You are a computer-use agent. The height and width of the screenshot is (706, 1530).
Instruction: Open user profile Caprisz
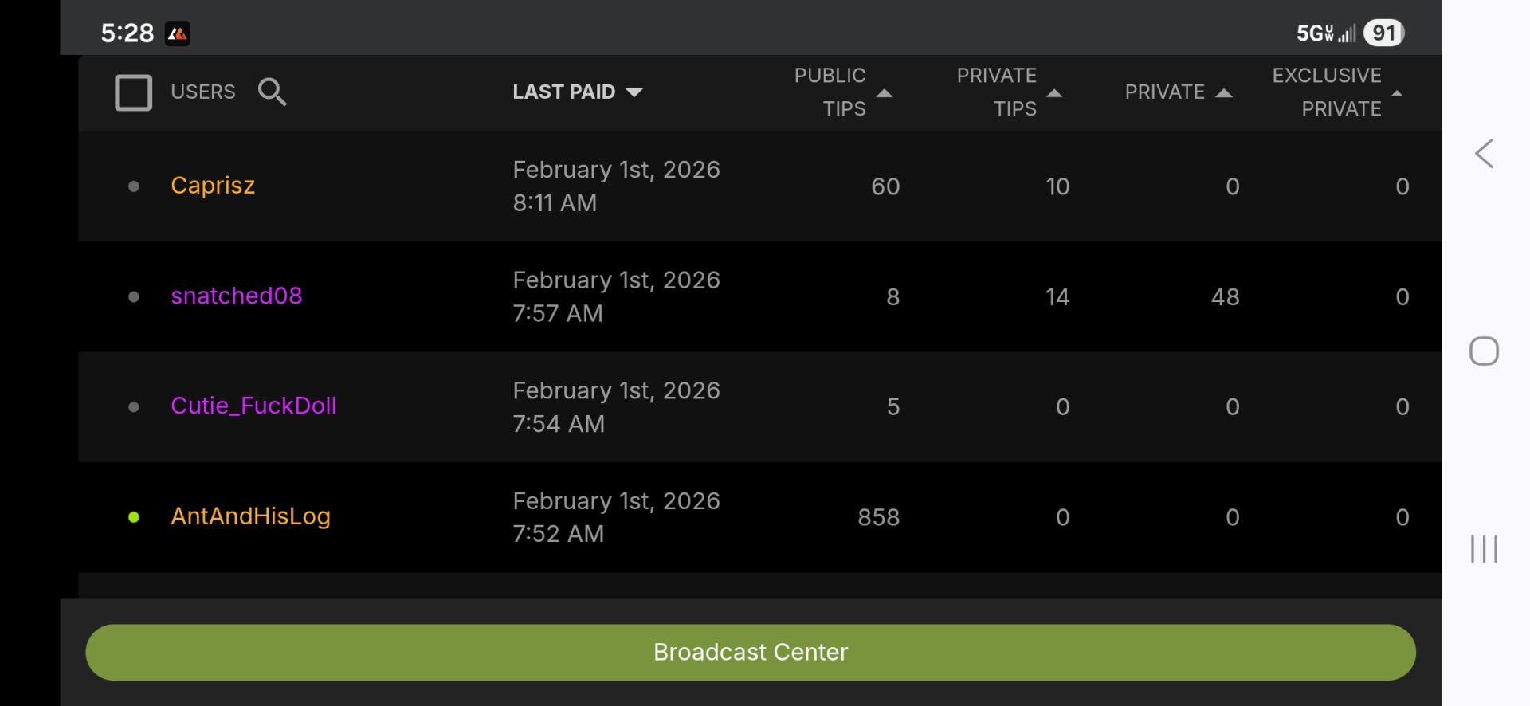click(213, 186)
